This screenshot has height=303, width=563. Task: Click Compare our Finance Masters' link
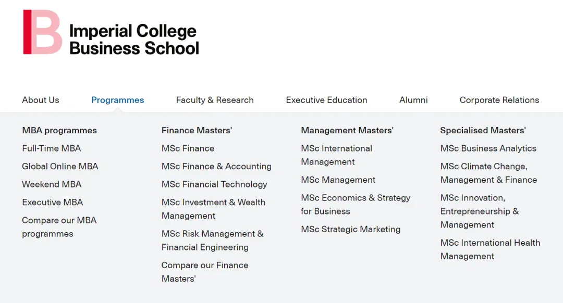pyautogui.click(x=204, y=272)
